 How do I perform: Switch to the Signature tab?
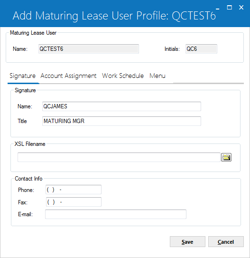(x=23, y=76)
